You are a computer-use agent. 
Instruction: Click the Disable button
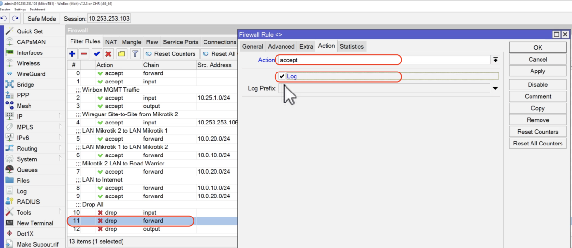coord(538,84)
